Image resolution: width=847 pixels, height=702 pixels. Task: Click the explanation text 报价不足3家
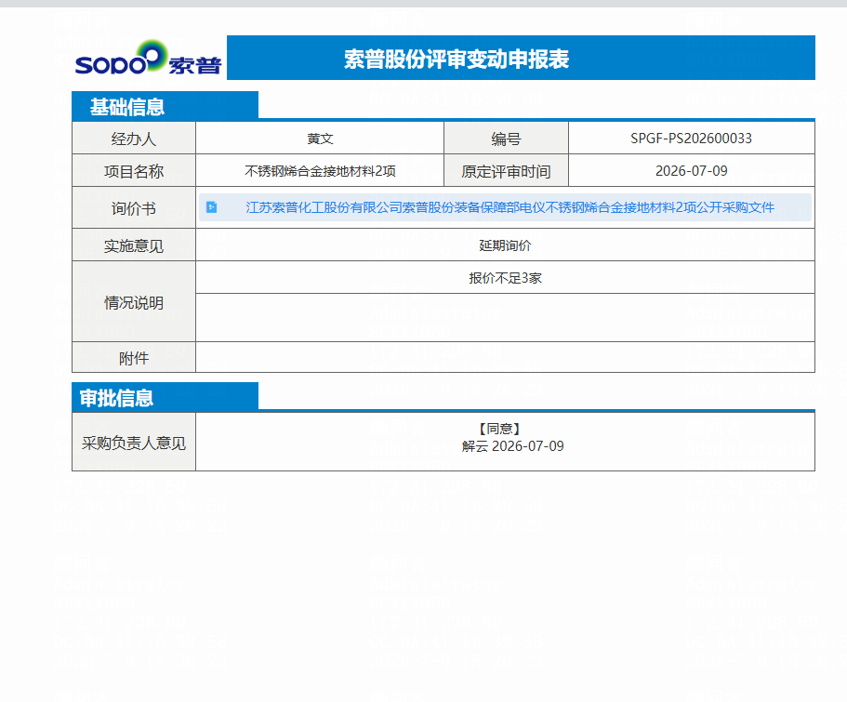coord(505,278)
